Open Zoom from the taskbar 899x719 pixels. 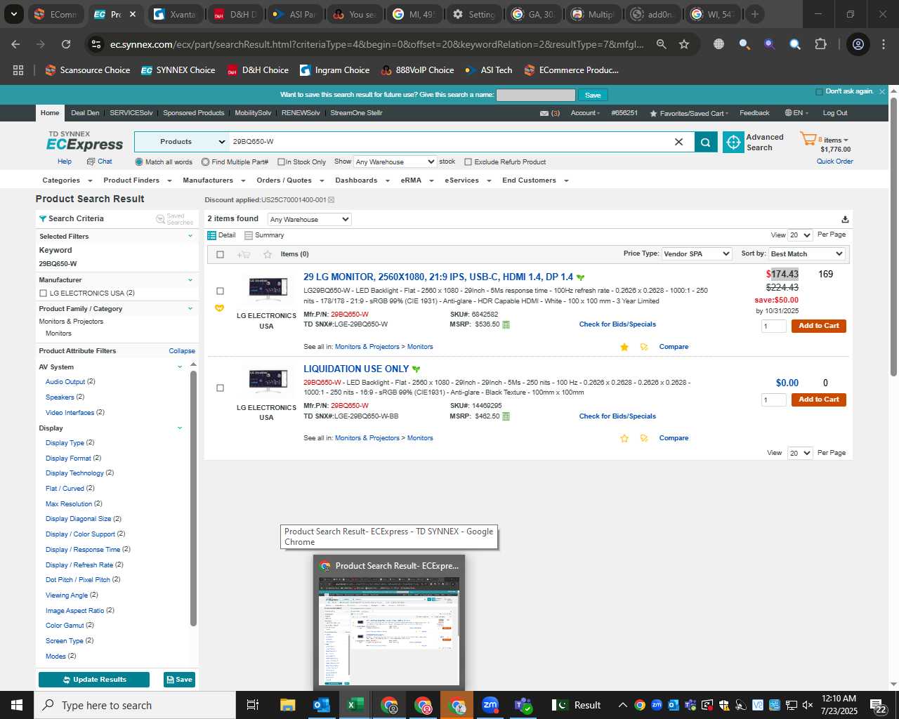pos(490,705)
